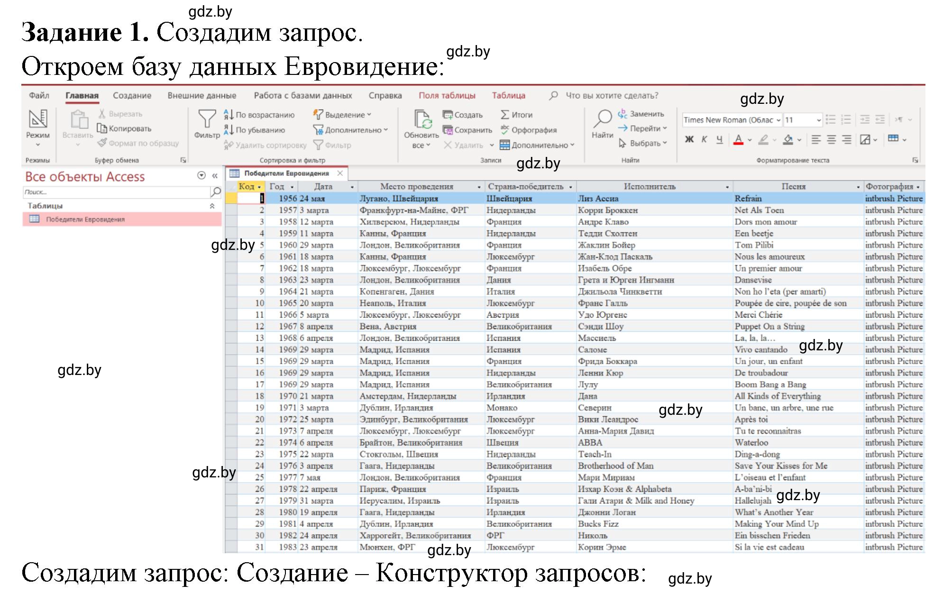Sort ascending with По возрастанию

point(259,115)
